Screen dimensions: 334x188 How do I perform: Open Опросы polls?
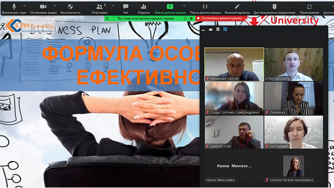143,9
